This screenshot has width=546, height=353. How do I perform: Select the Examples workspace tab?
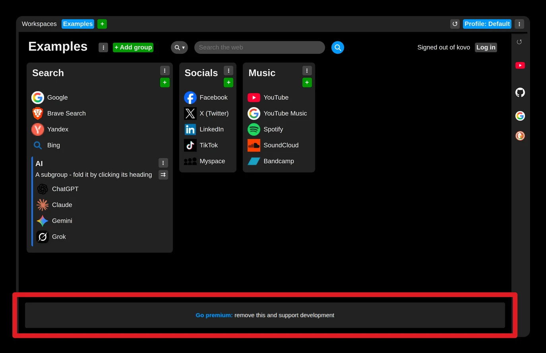[x=78, y=24]
